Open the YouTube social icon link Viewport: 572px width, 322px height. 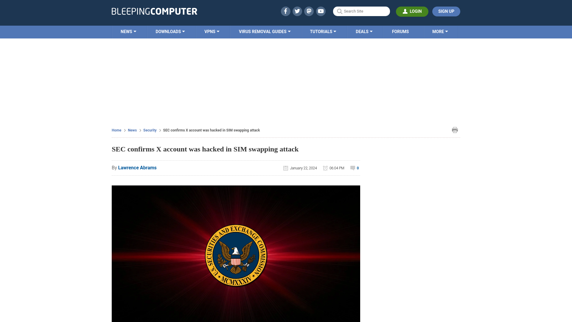point(321,11)
